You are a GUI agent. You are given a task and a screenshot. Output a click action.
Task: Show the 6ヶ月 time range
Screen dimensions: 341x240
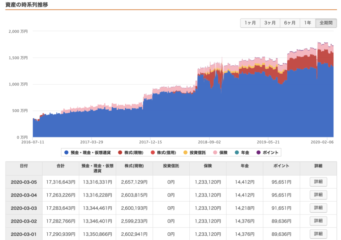click(290, 23)
